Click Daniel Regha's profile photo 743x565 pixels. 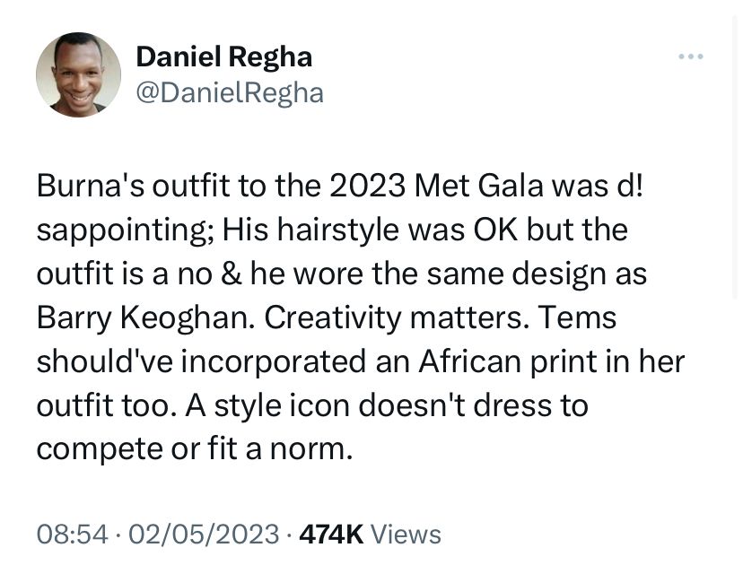click(78, 74)
